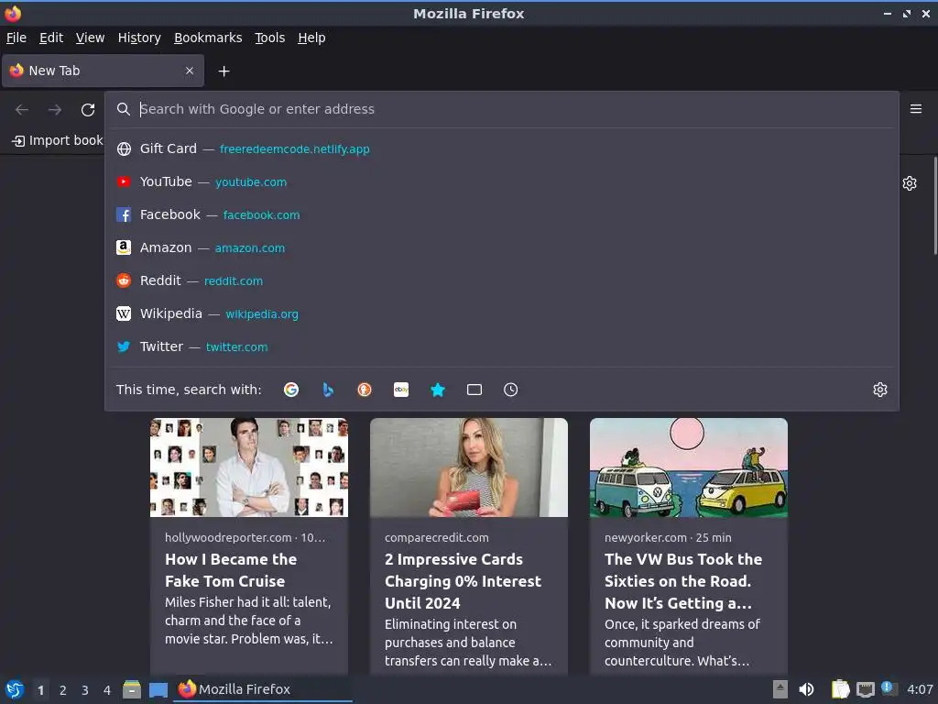The height and width of the screenshot is (704, 938).
Task: Open 'How I Became the Fake Tom Cruise' headline
Action: tap(231, 570)
